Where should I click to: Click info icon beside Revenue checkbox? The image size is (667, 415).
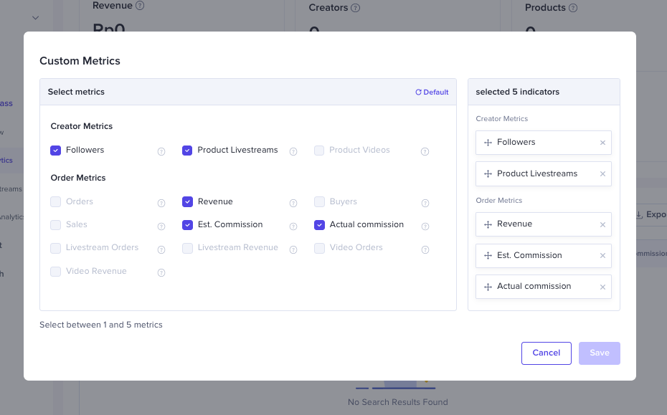tap(293, 204)
